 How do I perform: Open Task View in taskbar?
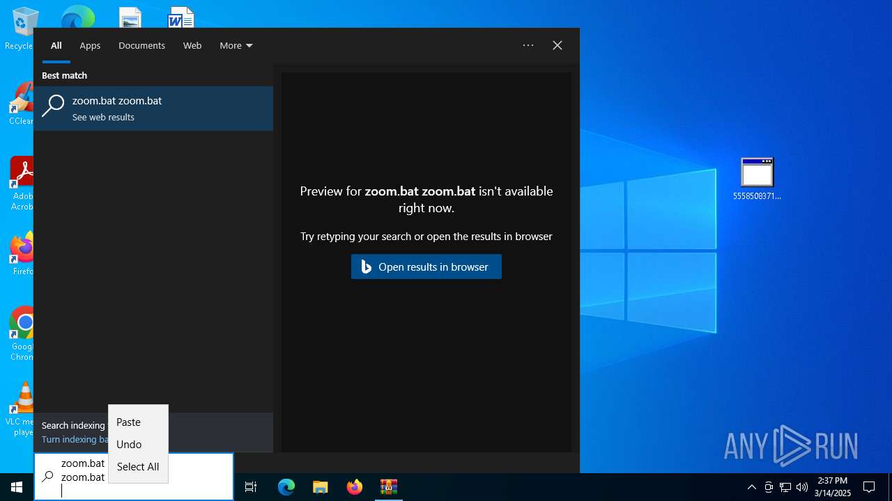(x=251, y=487)
